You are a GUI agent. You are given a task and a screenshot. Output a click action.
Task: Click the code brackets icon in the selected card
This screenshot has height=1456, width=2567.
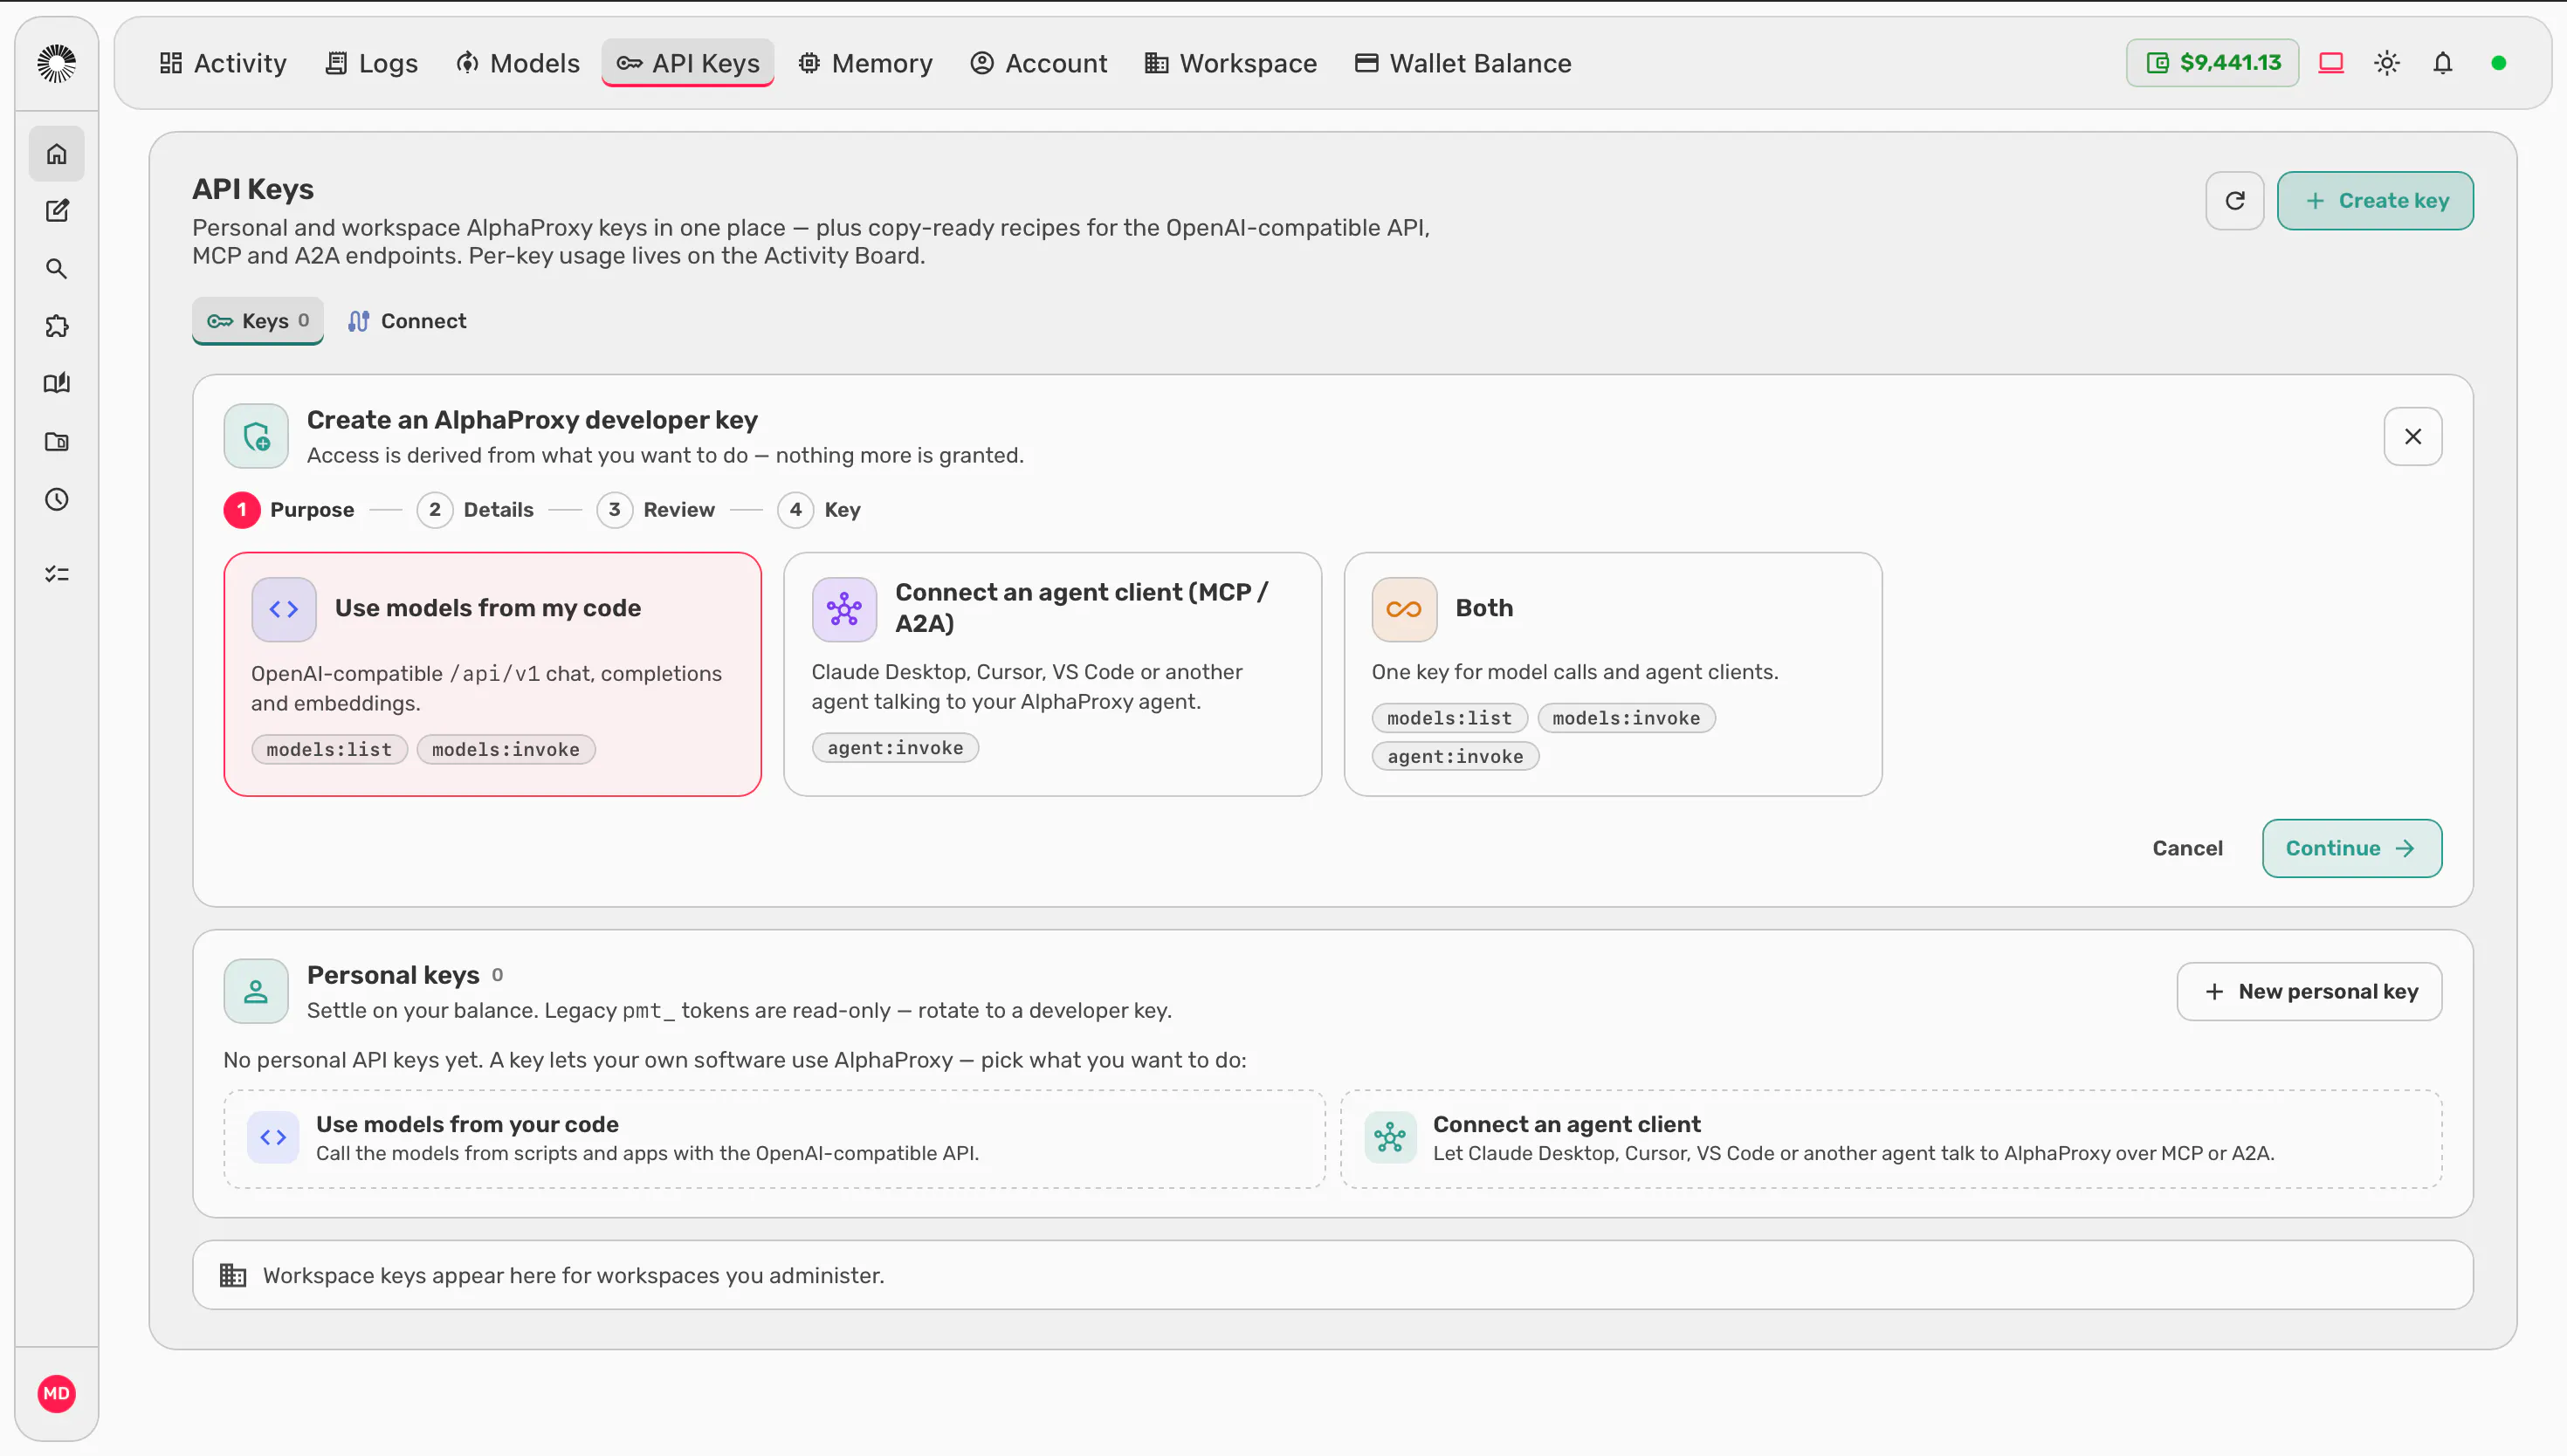284,609
